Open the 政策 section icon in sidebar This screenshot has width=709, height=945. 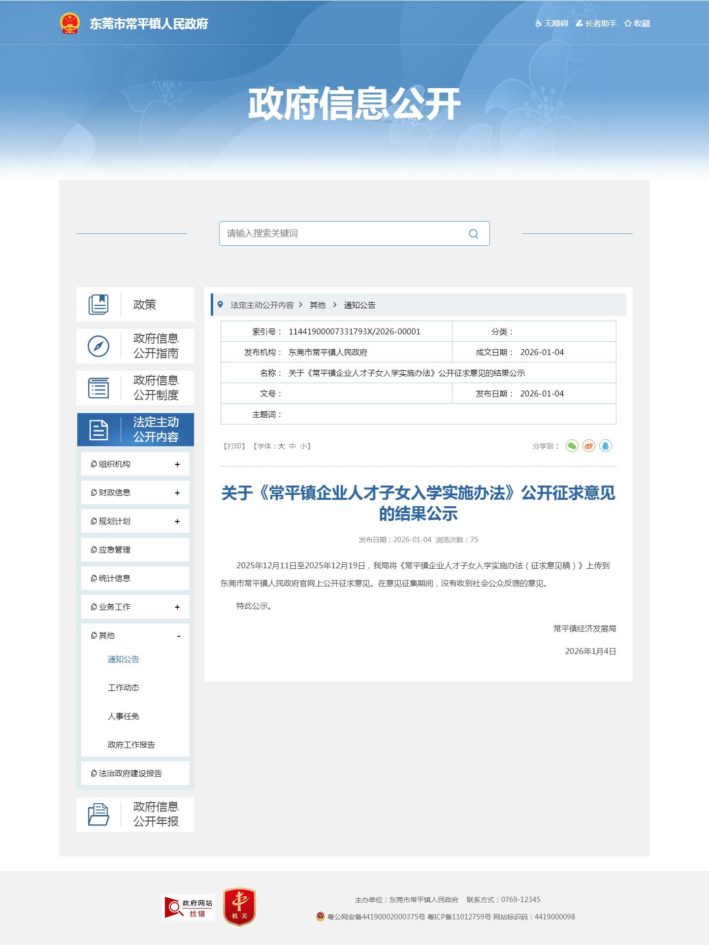[98, 304]
